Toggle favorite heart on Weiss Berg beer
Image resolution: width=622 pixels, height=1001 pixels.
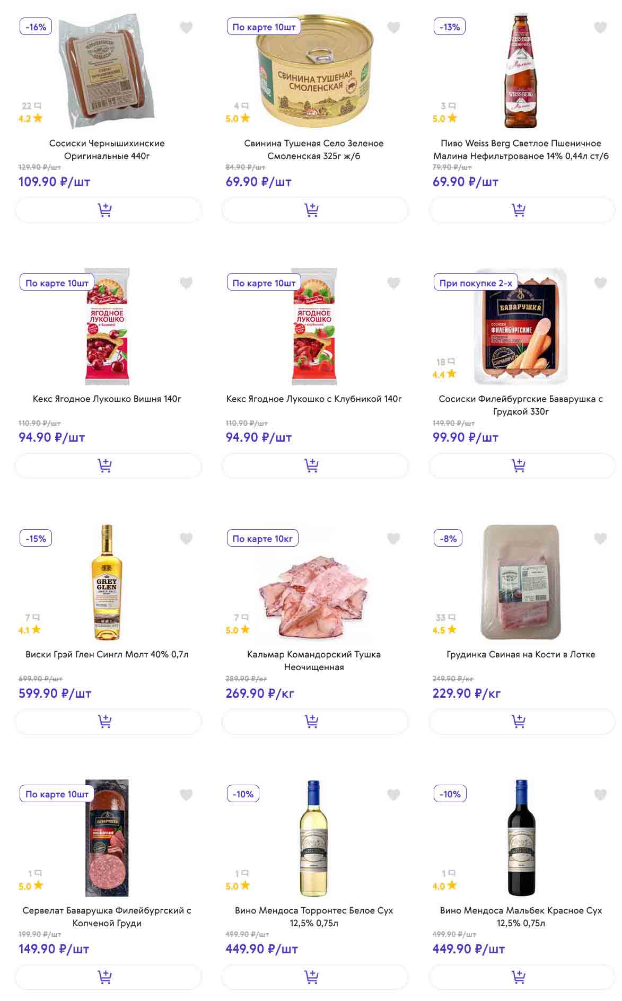point(600,28)
